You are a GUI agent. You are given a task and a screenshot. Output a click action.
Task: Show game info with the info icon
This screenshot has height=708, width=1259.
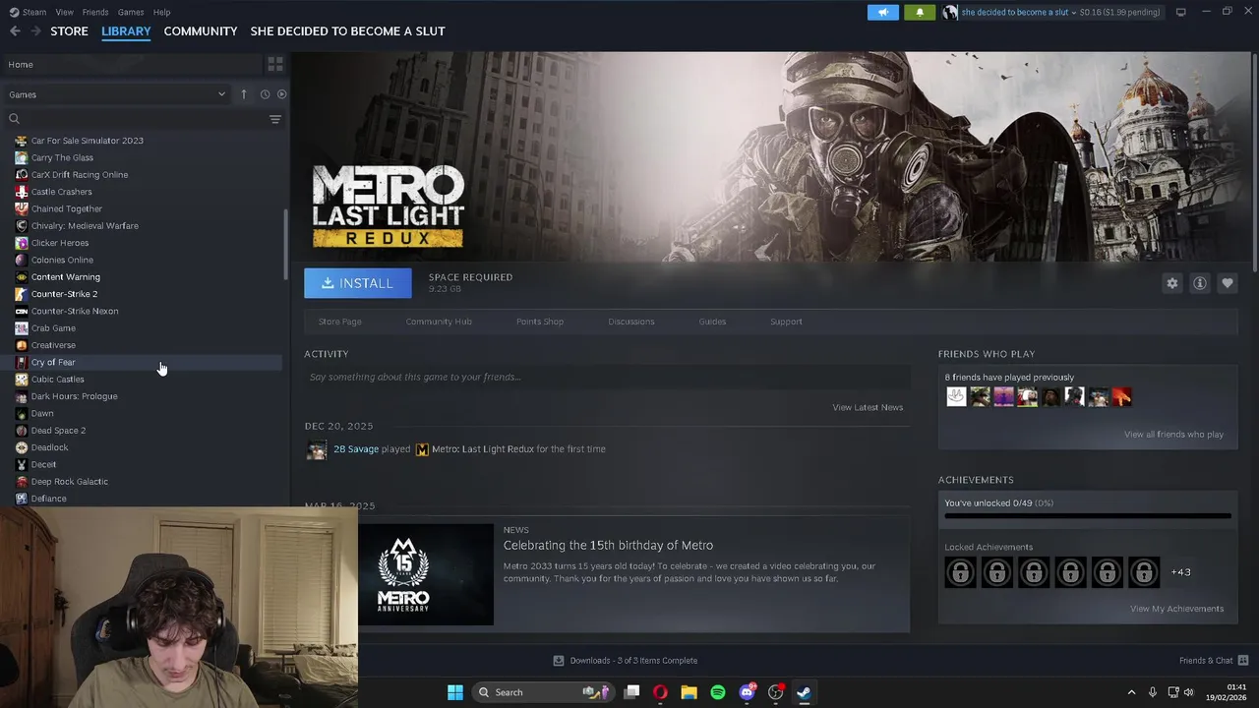[1200, 283]
